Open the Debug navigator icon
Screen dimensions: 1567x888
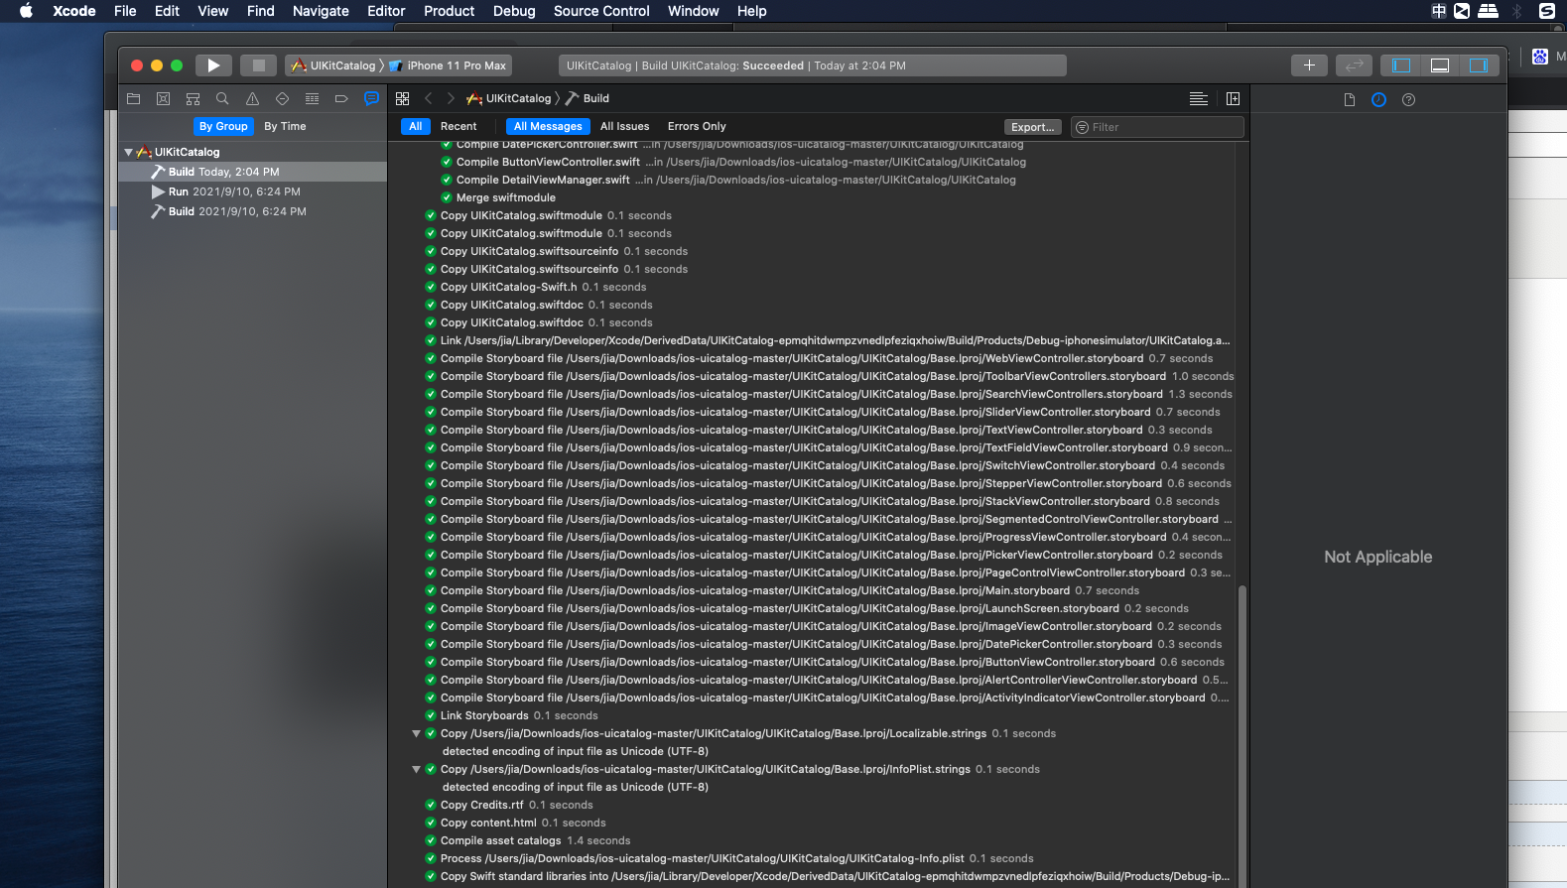[312, 99]
